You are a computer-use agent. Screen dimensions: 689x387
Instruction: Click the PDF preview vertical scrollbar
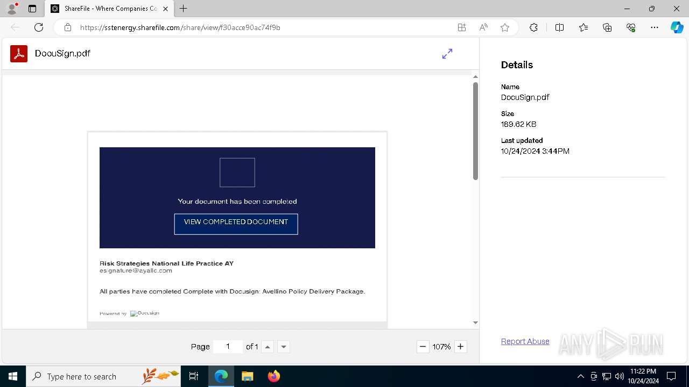475,131
